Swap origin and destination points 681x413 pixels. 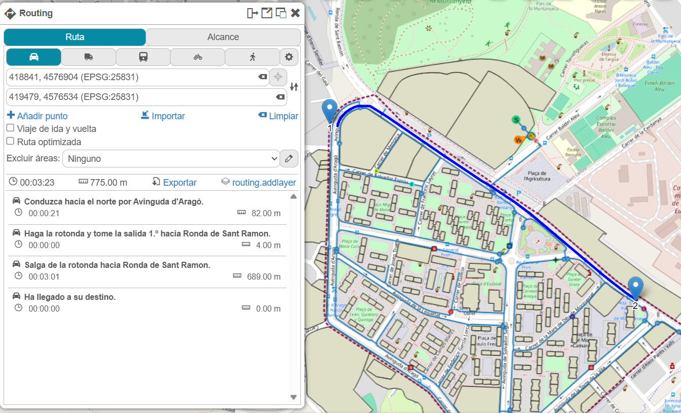[294, 87]
